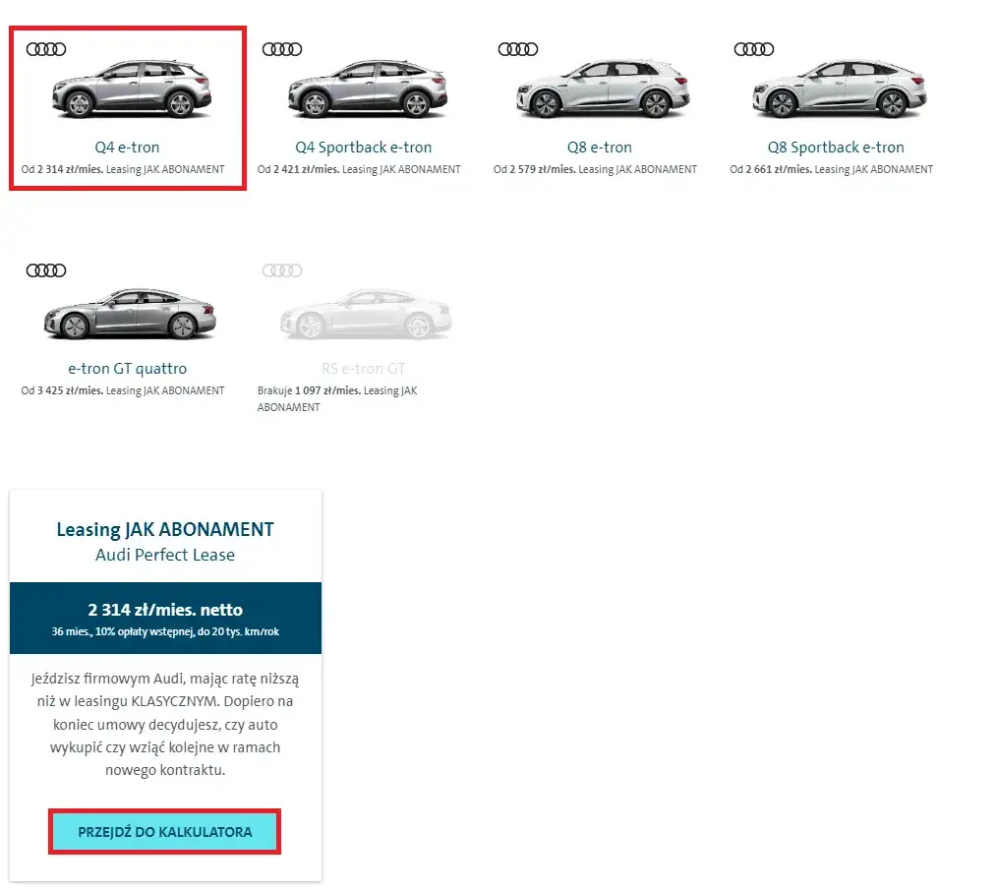Select the Q4 e-tron car image

[130, 90]
